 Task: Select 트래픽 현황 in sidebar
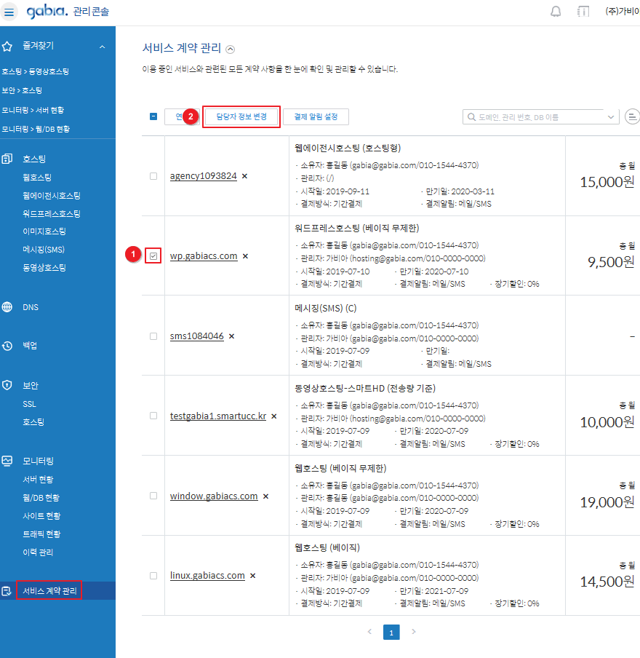[41, 534]
